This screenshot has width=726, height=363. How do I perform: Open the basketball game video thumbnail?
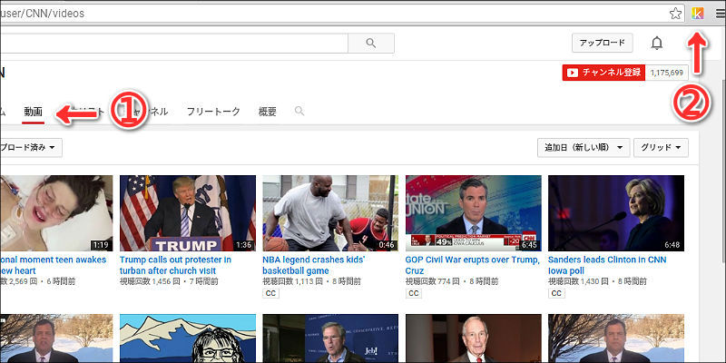coord(330,213)
